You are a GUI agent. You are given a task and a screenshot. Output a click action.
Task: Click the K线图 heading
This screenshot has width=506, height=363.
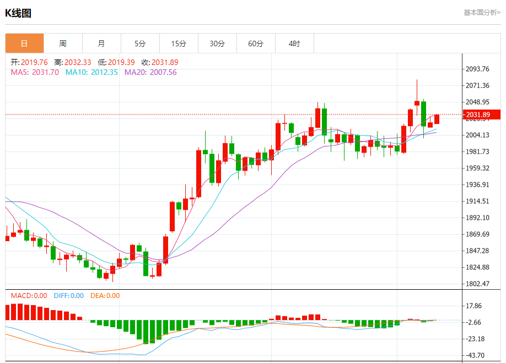tap(18, 13)
